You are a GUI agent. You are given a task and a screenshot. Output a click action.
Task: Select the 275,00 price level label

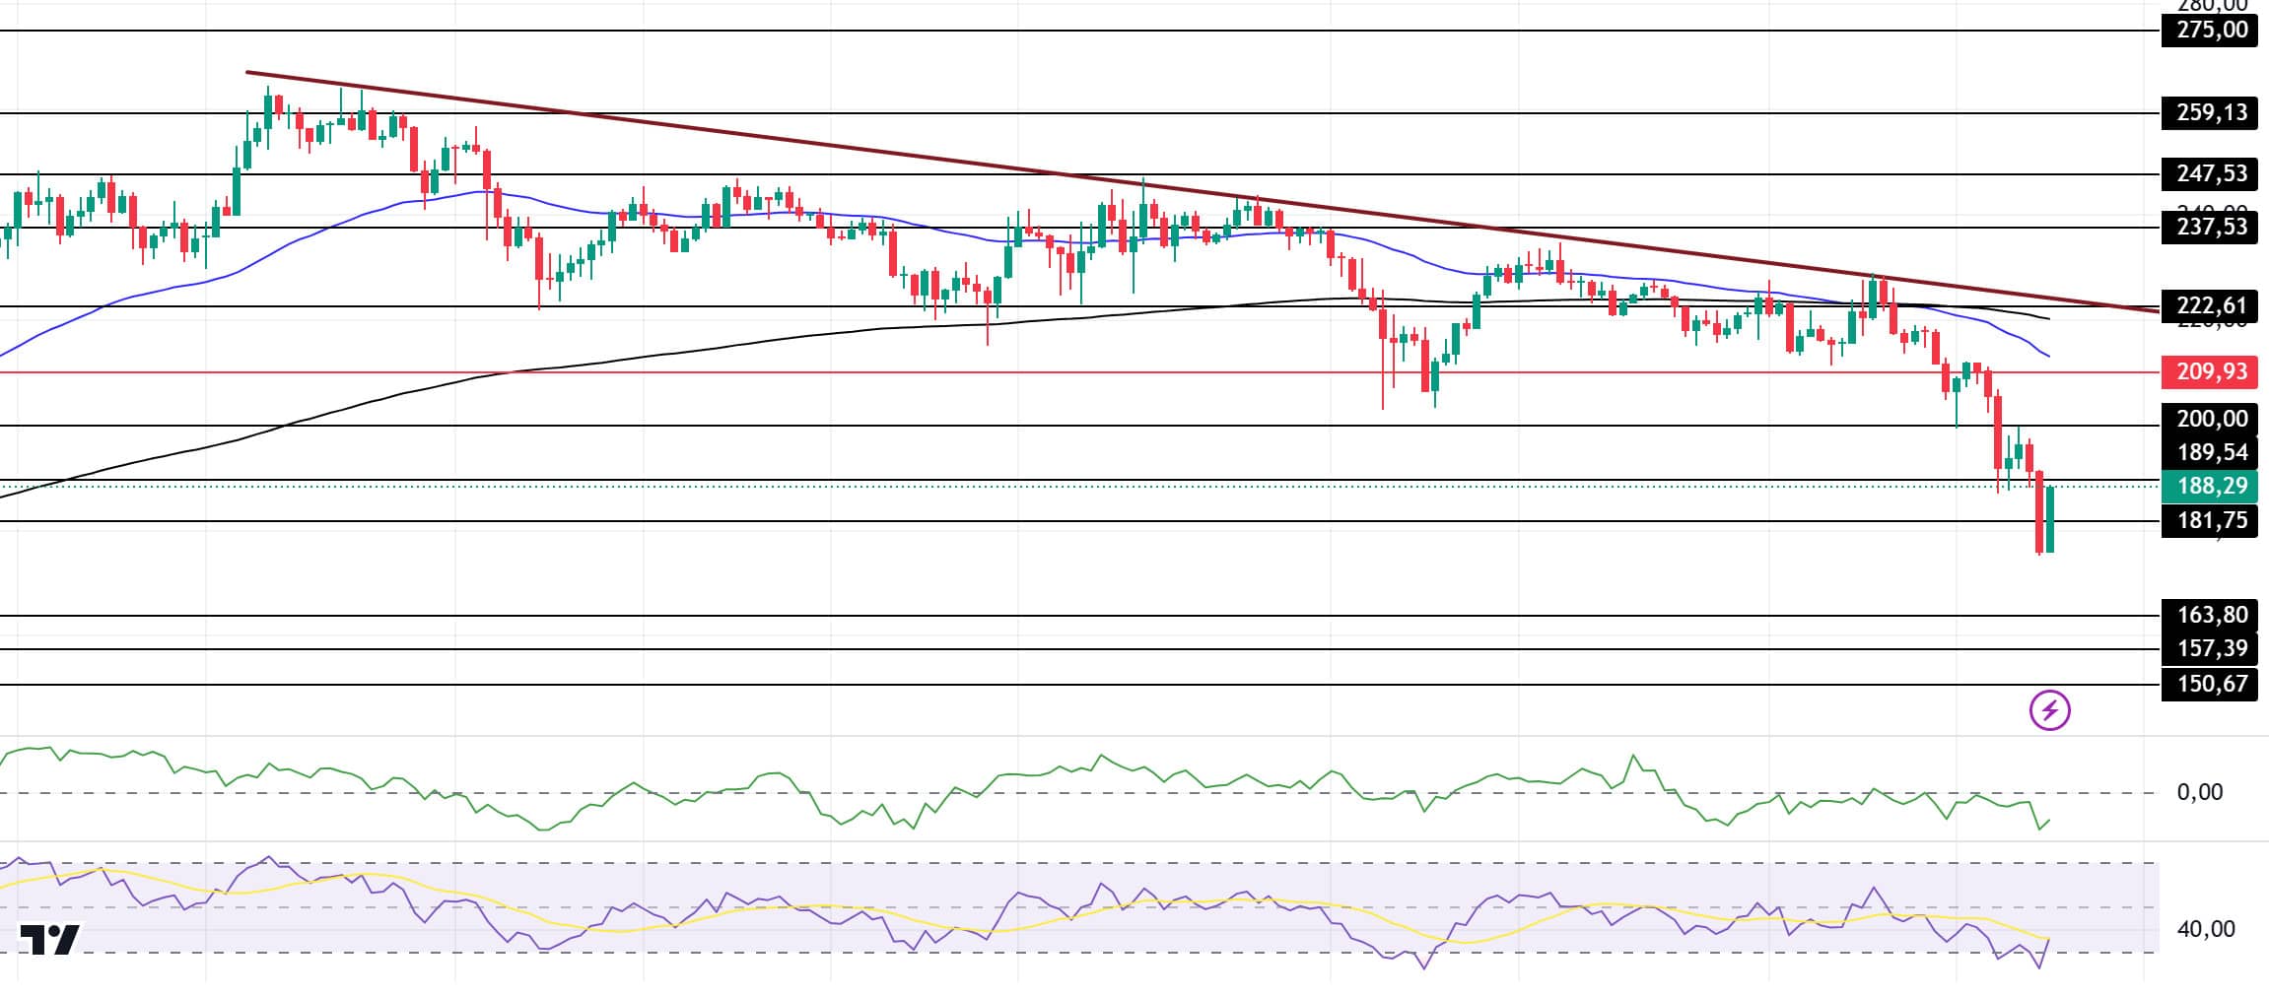[2209, 30]
